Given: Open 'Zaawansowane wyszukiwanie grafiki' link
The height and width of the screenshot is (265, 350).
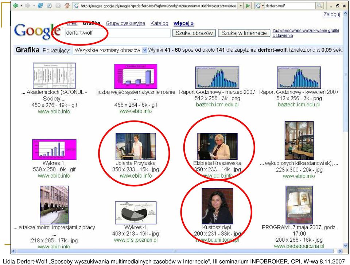Looking at the screenshot, I should tap(306, 31).
